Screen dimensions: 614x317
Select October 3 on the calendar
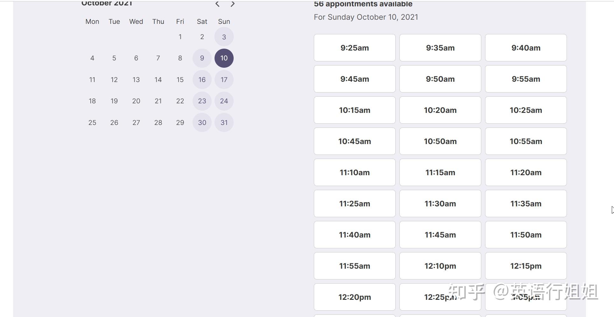coord(224,37)
